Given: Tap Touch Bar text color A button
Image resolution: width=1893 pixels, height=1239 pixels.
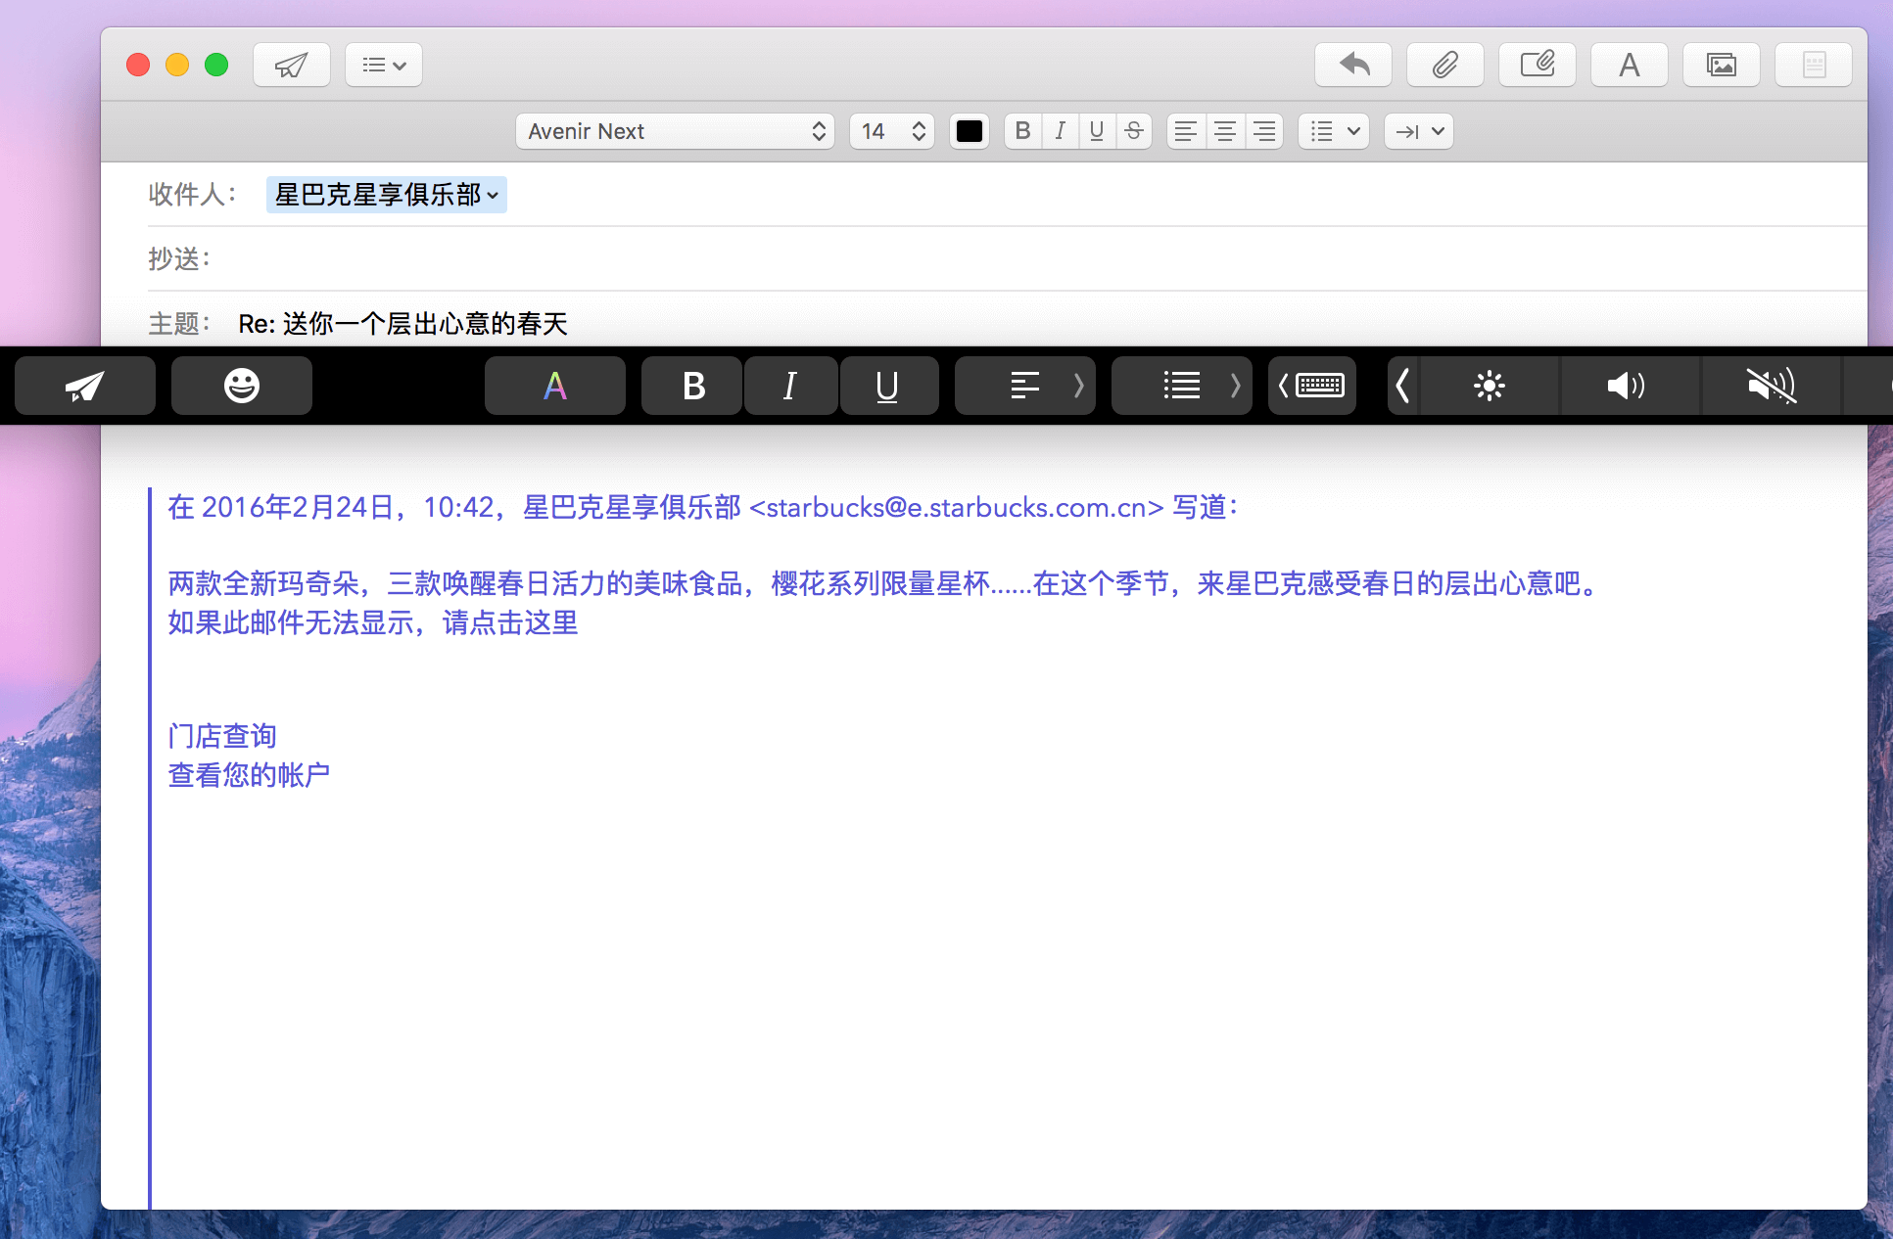Looking at the screenshot, I should [555, 386].
